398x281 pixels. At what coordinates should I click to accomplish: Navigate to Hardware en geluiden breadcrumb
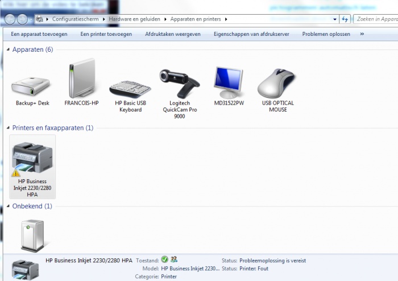click(x=135, y=19)
